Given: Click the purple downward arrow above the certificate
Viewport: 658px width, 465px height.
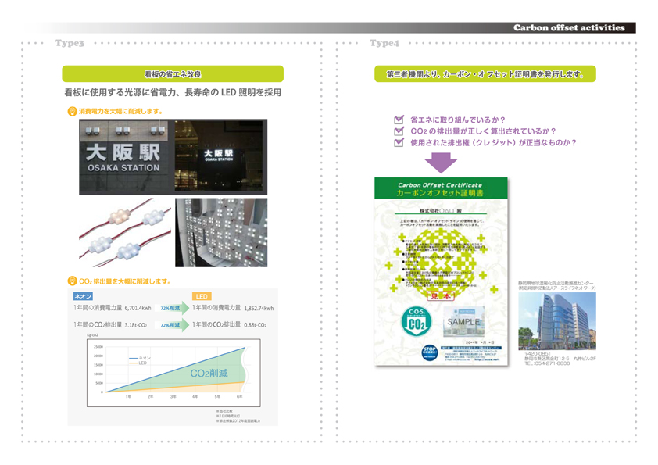Looking at the screenshot, I should point(441,163).
